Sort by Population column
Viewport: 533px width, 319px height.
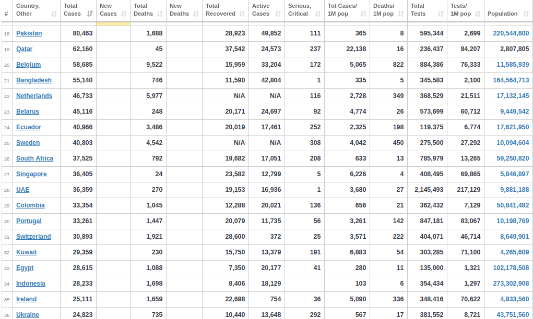[x=508, y=10]
